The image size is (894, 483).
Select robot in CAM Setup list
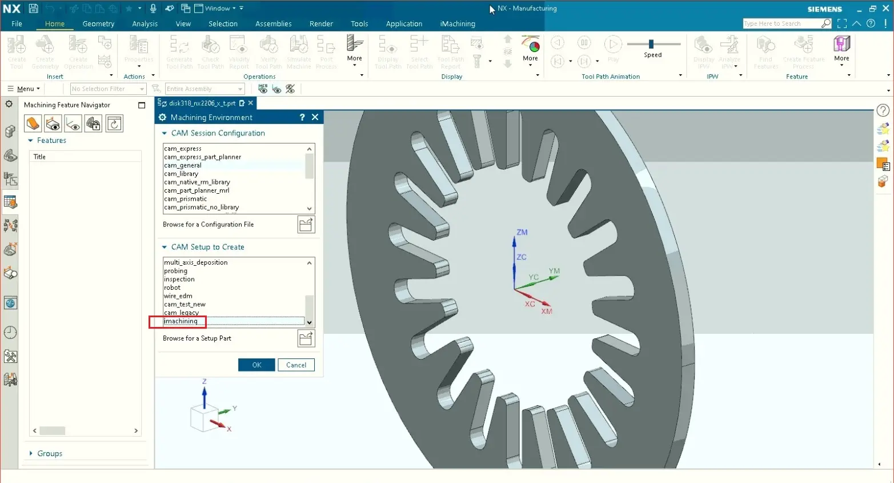pyautogui.click(x=233, y=288)
